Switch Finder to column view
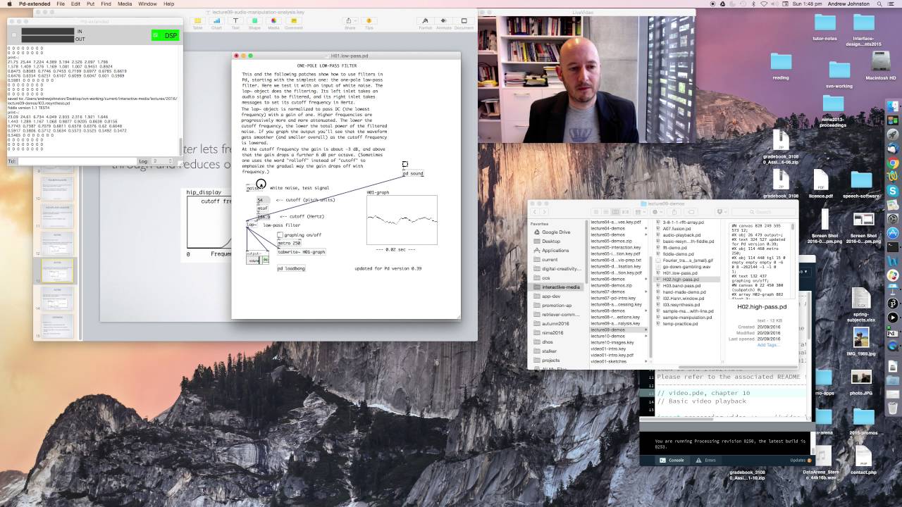This screenshot has width=902, height=507. pos(614,212)
